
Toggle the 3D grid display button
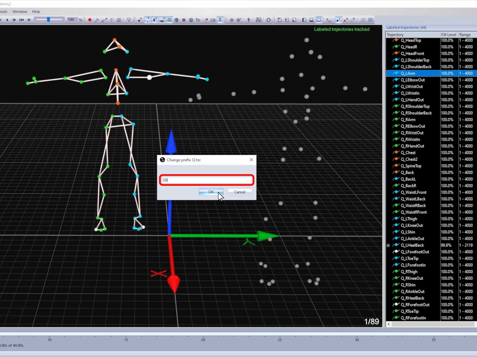(x=169, y=20)
